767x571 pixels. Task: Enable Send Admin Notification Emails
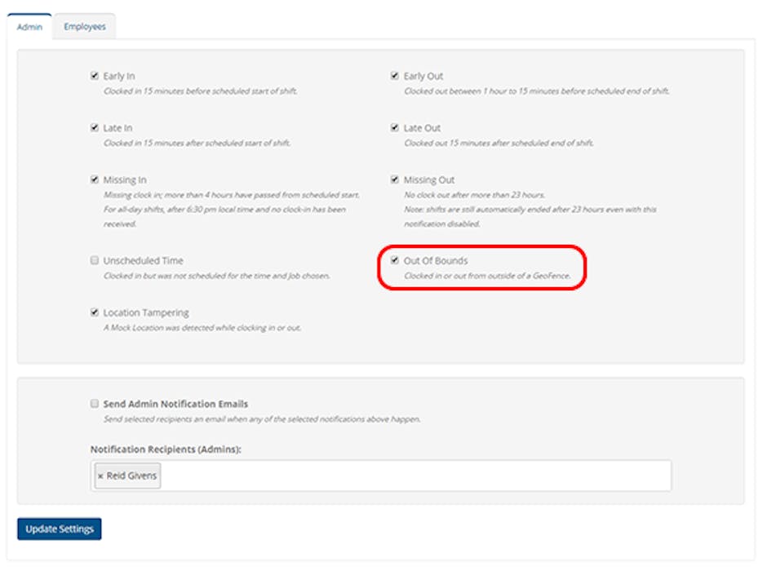coord(95,403)
